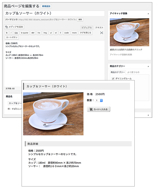Click the more quicktag button
Viewport: 164px width, 193px height.
point(74,33)
